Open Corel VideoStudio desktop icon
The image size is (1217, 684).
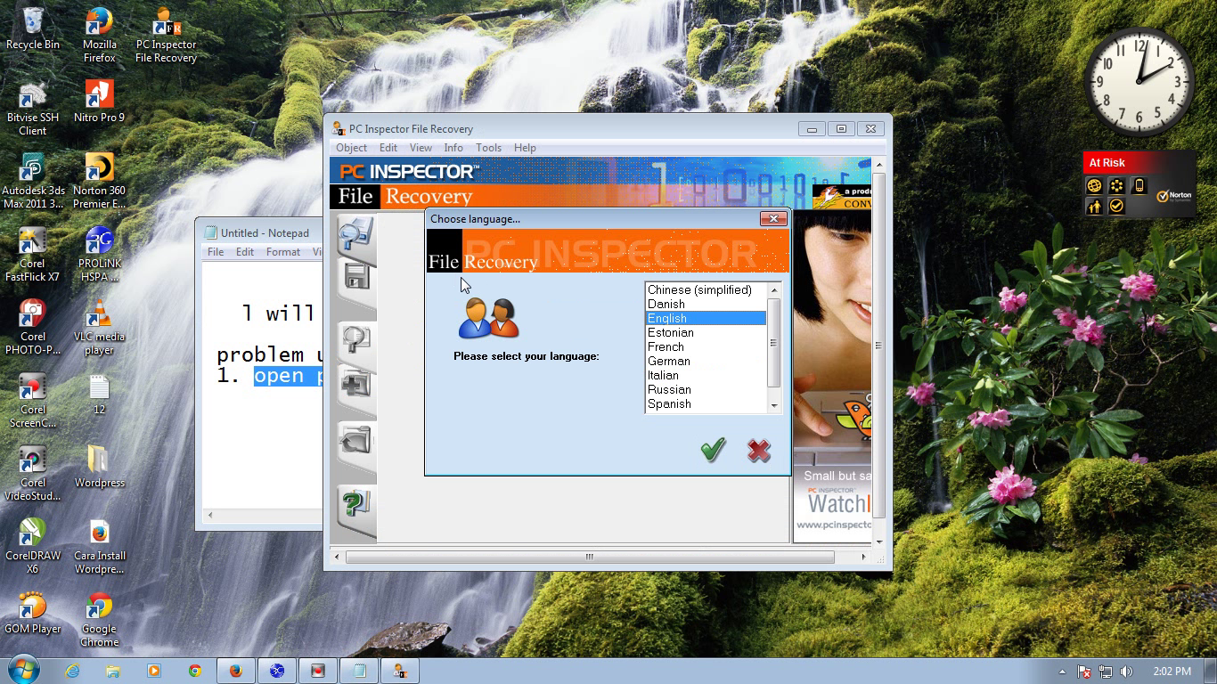pos(33,474)
